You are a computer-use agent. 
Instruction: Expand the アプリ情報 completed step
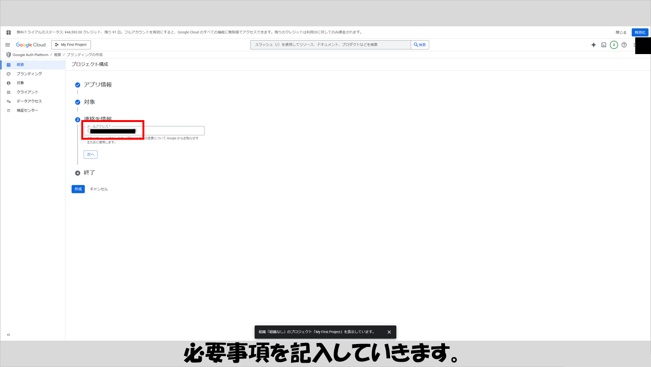tap(98, 85)
